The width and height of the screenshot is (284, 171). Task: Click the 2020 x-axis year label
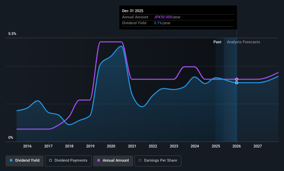pyautogui.click(x=111, y=146)
